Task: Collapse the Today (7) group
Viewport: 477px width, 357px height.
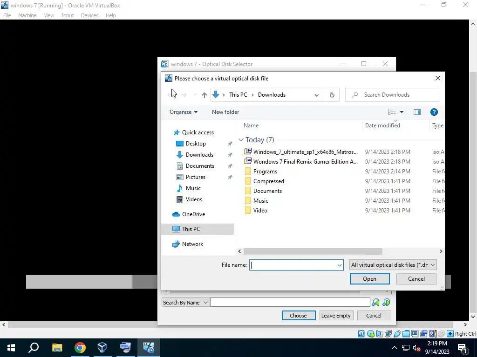Action: (x=241, y=139)
